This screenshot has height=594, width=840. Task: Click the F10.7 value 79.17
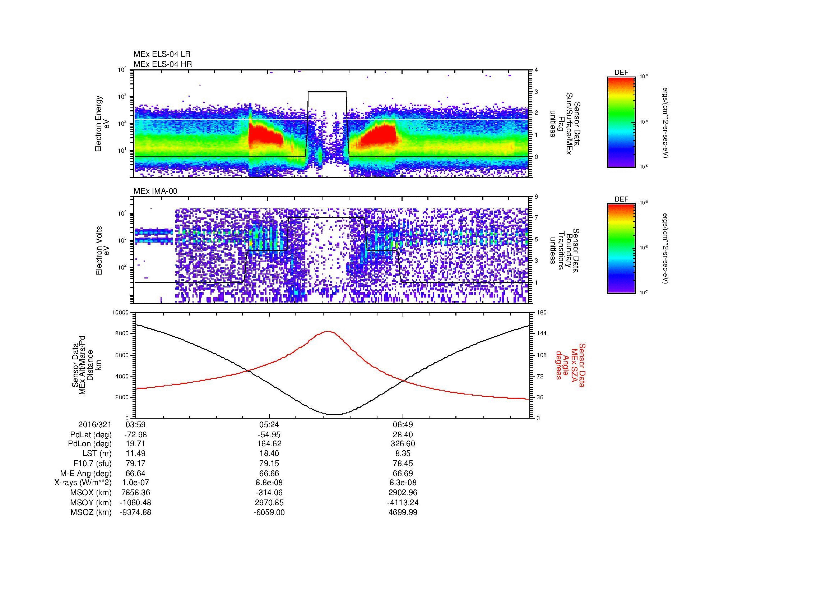pyautogui.click(x=135, y=463)
